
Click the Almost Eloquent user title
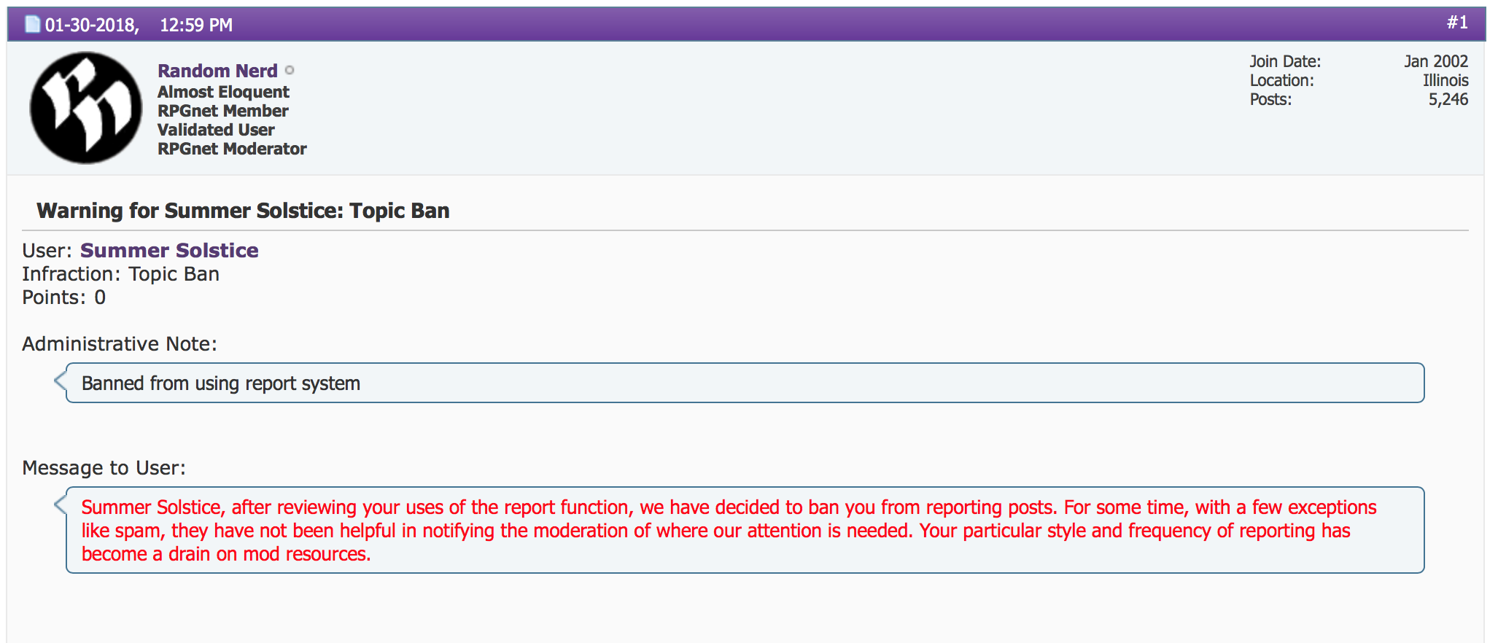(x=223, y=92)
